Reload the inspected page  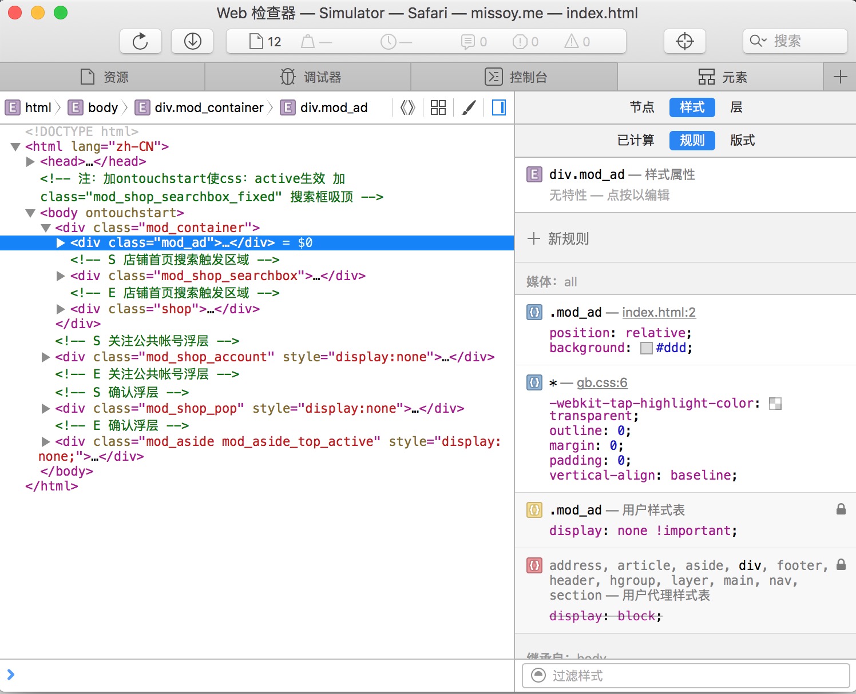coord(140,41)
